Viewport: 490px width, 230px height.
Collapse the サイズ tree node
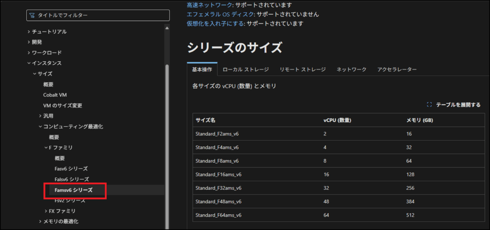(34, 74)
